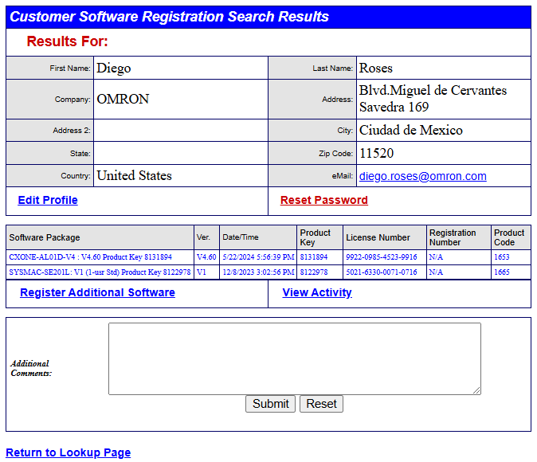
Task: Click the First Name: label
Action: click(70, 69)
